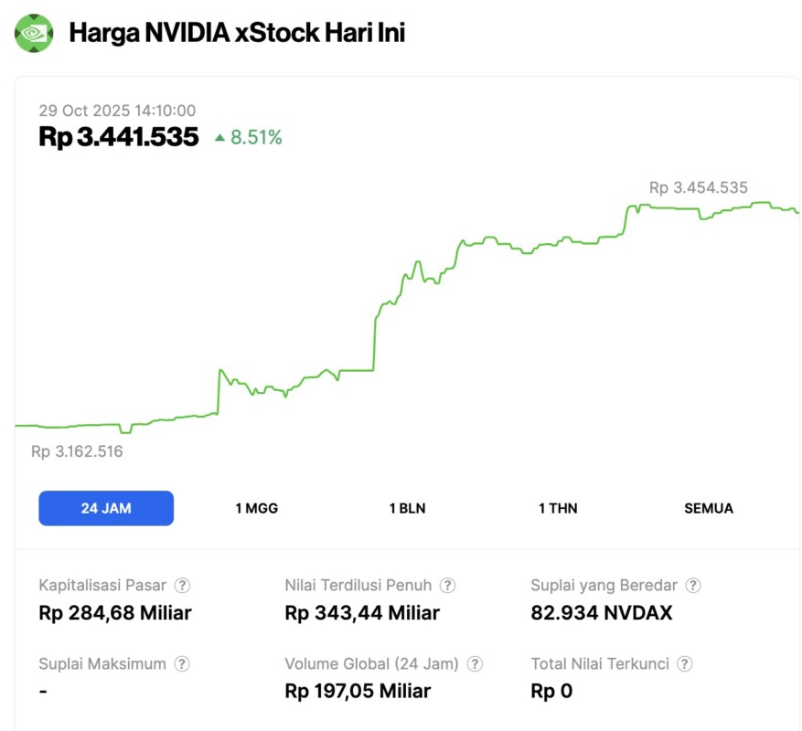Screen dimensions: 802x731
Task: Click the green price change arrow
Action: (219, 138)
